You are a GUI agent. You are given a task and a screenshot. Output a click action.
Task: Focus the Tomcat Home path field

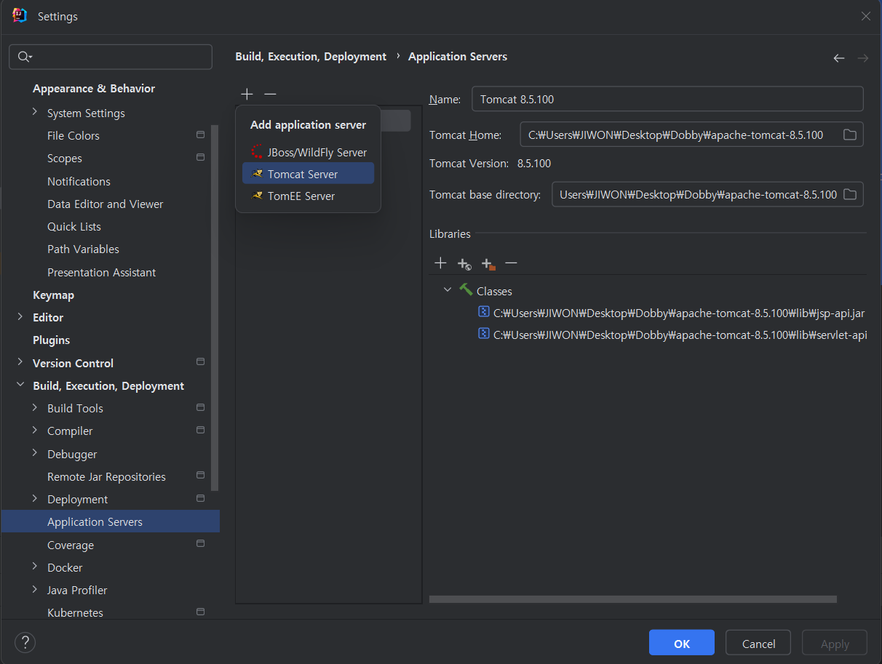691,135
